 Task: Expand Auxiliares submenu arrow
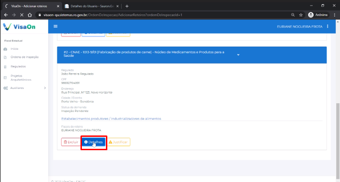(45, 88)
